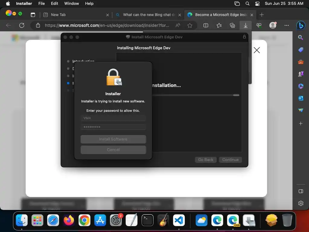Switch to the Bing chat tab

tap(149, 15)
